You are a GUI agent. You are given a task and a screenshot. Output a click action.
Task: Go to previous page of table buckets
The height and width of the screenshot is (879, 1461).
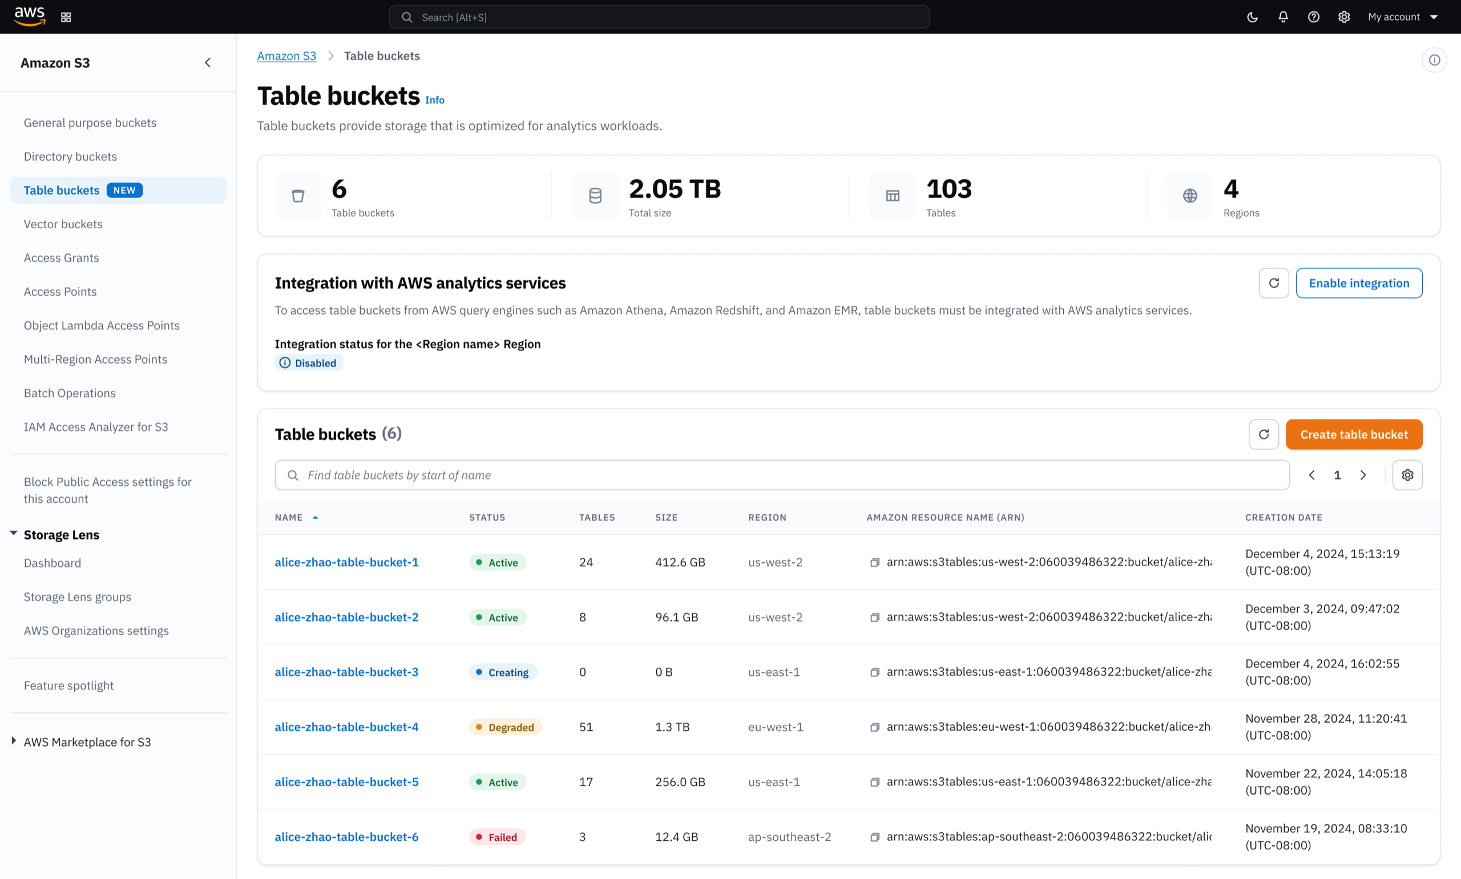[1311, 475]
